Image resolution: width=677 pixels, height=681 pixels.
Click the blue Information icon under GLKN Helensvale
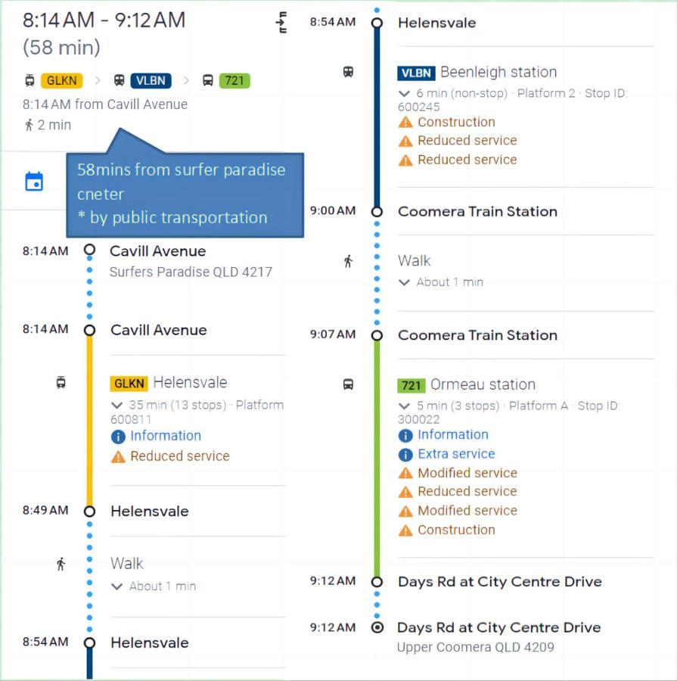[x=118, y=437]
